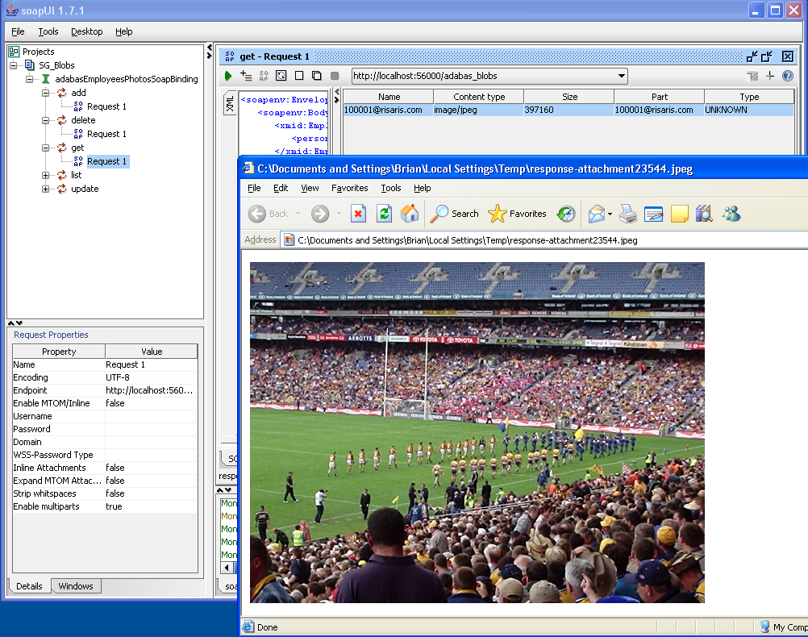Click the Stop red X icon in browser toolbar

point(358,214)
